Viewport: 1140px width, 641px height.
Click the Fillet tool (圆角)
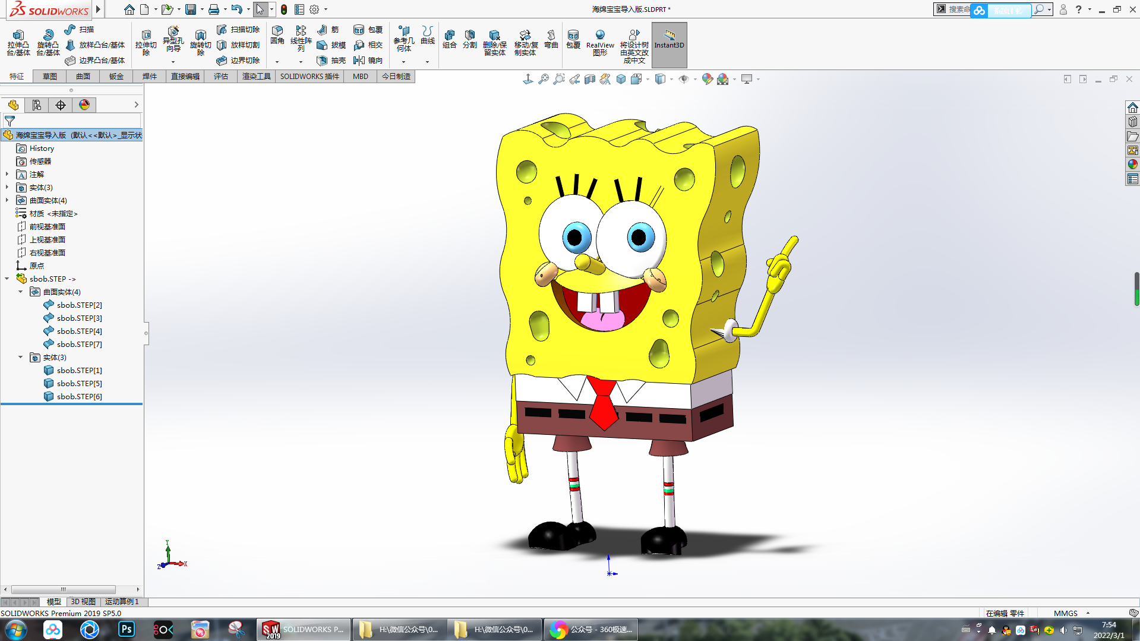point(277,36)
